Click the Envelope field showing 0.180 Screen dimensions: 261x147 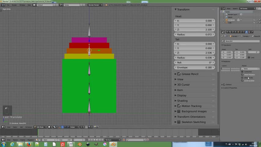(x=194, y=67)
